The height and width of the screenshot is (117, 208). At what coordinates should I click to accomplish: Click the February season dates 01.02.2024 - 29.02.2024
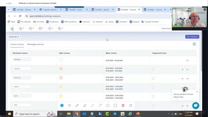coord(114,77)
